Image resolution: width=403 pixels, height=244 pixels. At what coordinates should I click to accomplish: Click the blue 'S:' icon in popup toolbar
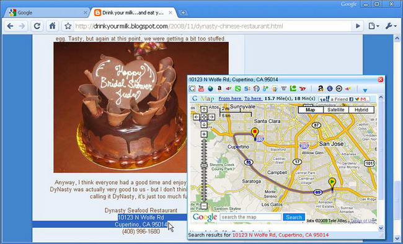(247, 89)
